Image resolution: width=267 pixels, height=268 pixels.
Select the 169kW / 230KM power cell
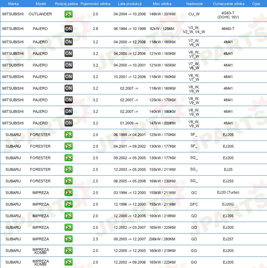[x=162, y=181]
